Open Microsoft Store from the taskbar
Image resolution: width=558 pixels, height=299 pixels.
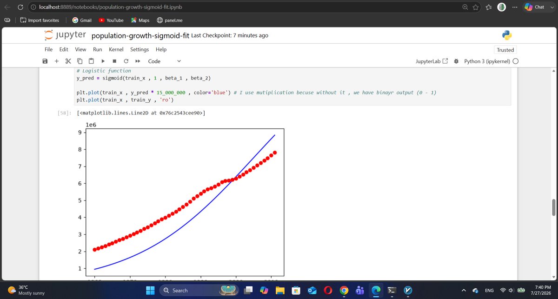point(295,291)
